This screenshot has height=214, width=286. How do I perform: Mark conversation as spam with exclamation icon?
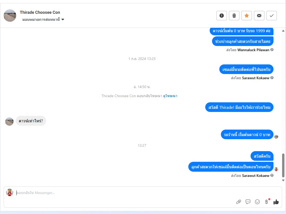[222, 16]
